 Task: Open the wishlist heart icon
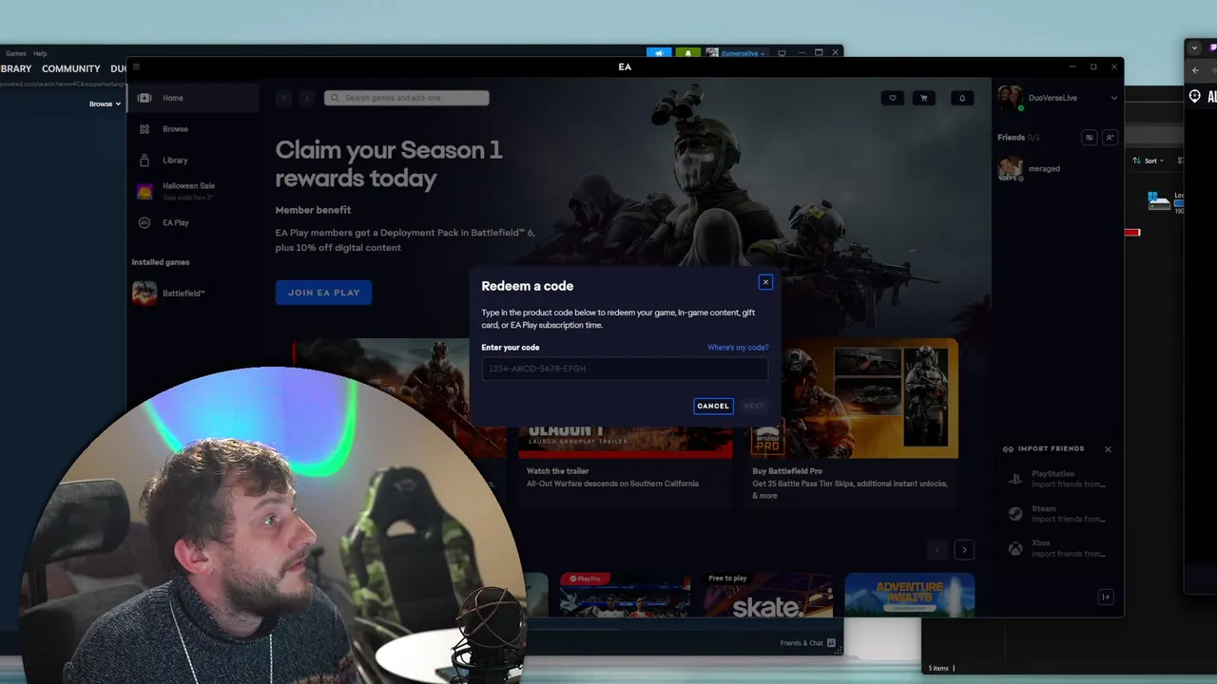pyautogui.click(x=892, y=98)
